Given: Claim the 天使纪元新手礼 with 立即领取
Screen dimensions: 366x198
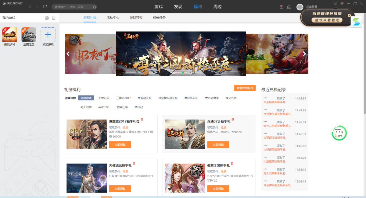Looking at the screenshot, I should coord(120,189).
